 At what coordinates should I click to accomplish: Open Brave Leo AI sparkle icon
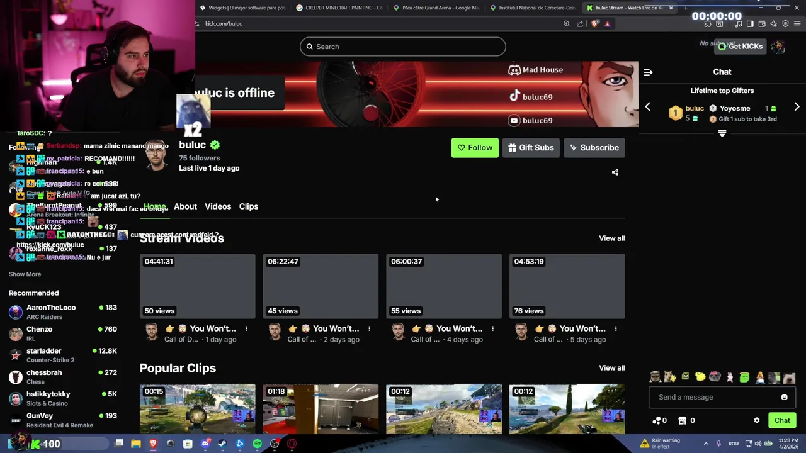pyautogui.click(x=774, y=24)
